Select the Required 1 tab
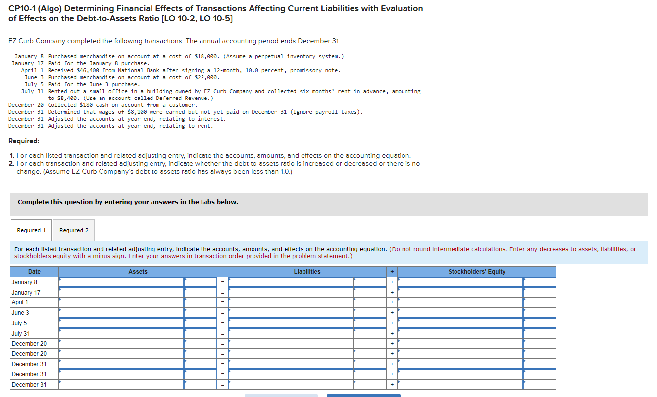This screenshot has height=397, width=657. coord(31,230)
